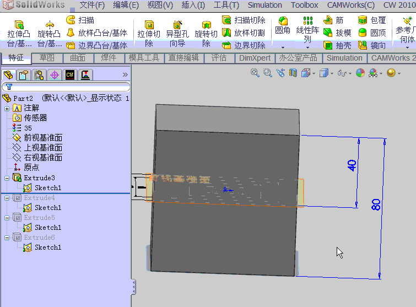This screenshot has height=307, width=416.
Task: Choose the Loft Boss/Base (放样凸台/基体) feature
Action: click(x=97, y=33)
